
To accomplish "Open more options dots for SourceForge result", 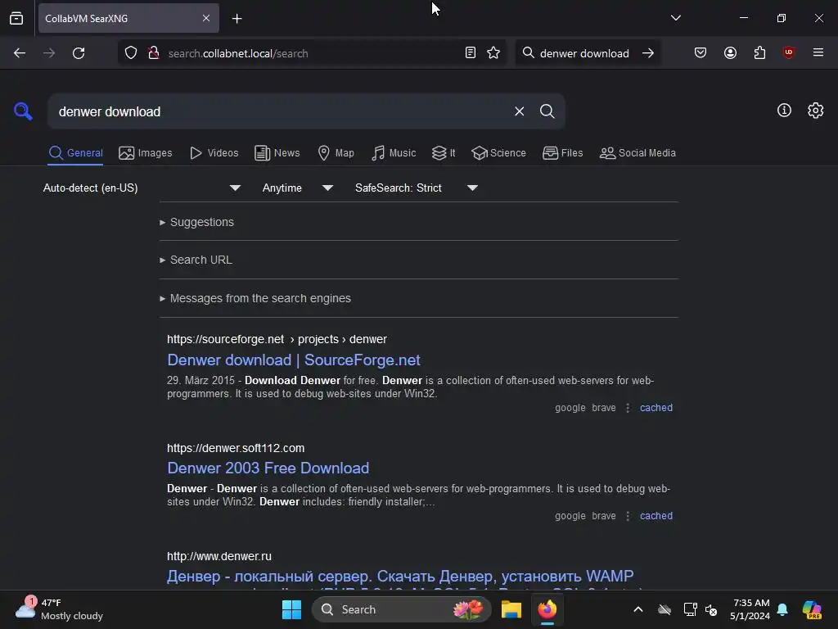I will (x=628, y=408).
